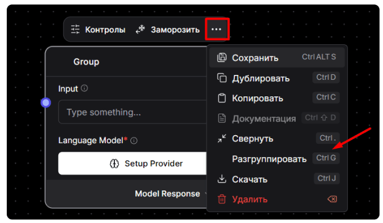Viewport: 383px width, 223px height.
Task: Click the Заморозить snowflake icon
Action: point(141,29)
